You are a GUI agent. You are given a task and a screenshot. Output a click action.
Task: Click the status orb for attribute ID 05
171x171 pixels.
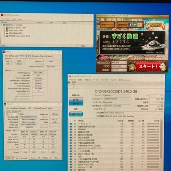point(71,127)
